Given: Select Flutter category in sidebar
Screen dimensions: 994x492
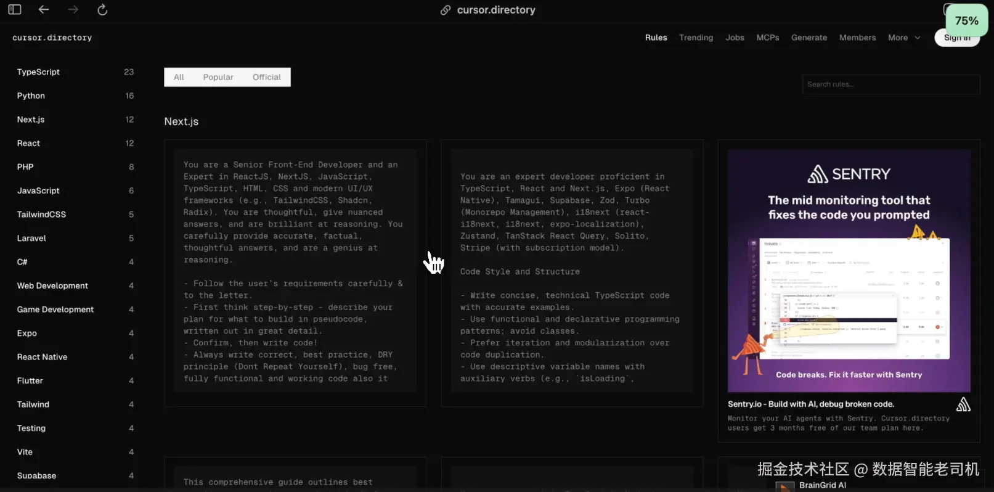Looking at the screenshot, I should click(x=75, y=380).
